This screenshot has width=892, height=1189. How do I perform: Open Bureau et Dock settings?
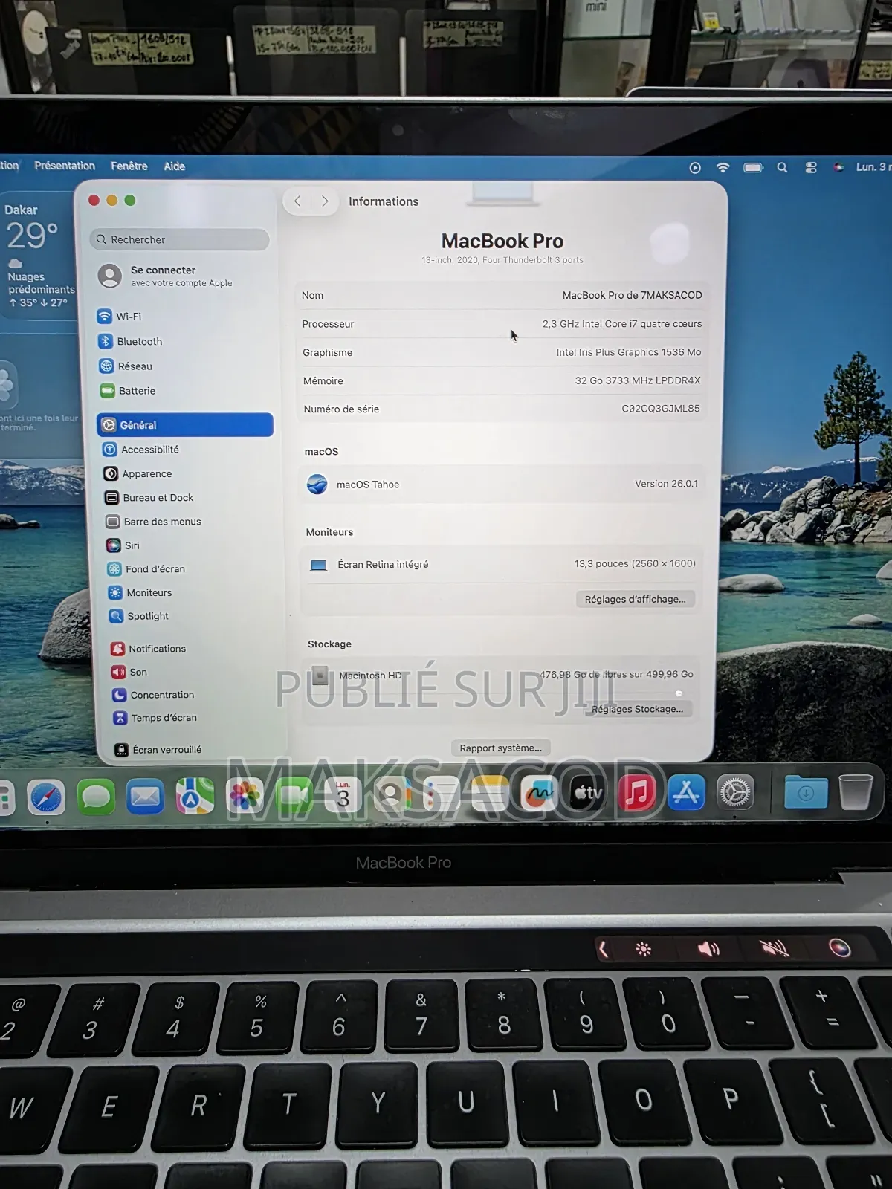[x=149, y=497]
